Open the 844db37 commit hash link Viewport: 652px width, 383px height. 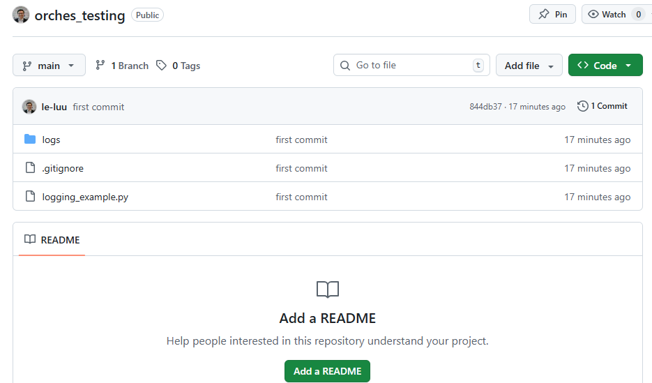[x=485, y=107]
